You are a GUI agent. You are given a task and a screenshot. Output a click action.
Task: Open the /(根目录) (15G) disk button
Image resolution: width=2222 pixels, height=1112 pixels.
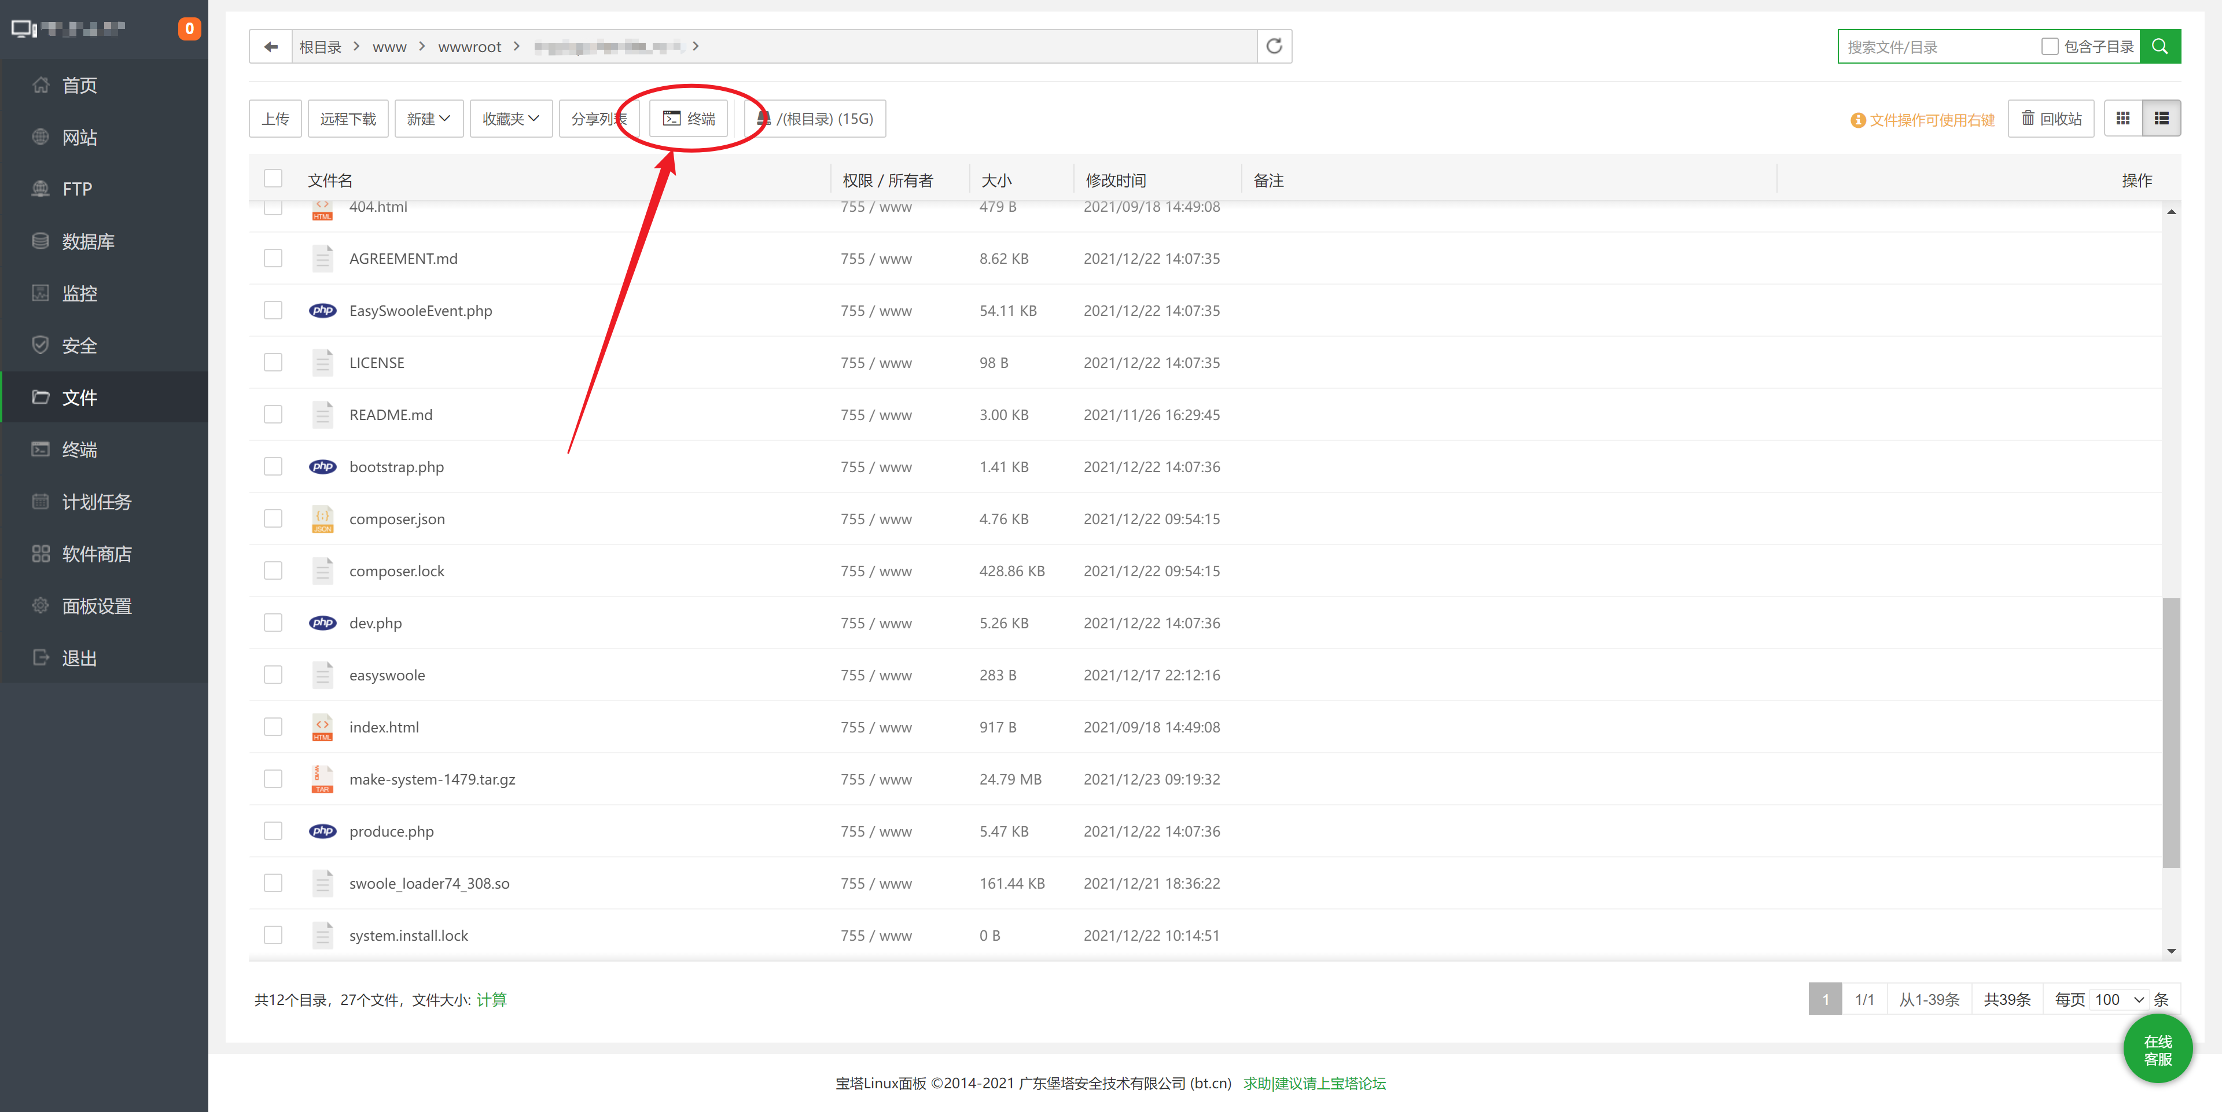pos(815,118)
